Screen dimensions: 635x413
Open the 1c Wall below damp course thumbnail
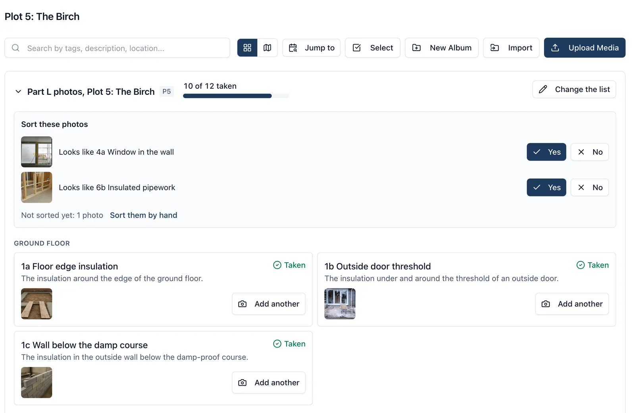37,382
